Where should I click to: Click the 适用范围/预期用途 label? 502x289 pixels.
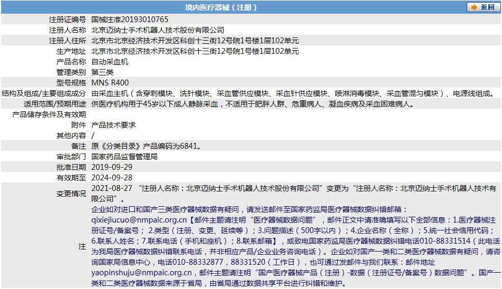pos(55,104)
